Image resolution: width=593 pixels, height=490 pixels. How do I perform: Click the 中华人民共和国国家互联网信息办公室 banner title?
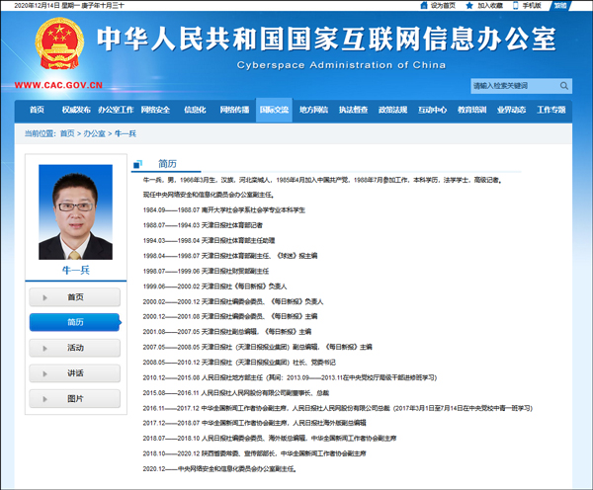[326, 39]
